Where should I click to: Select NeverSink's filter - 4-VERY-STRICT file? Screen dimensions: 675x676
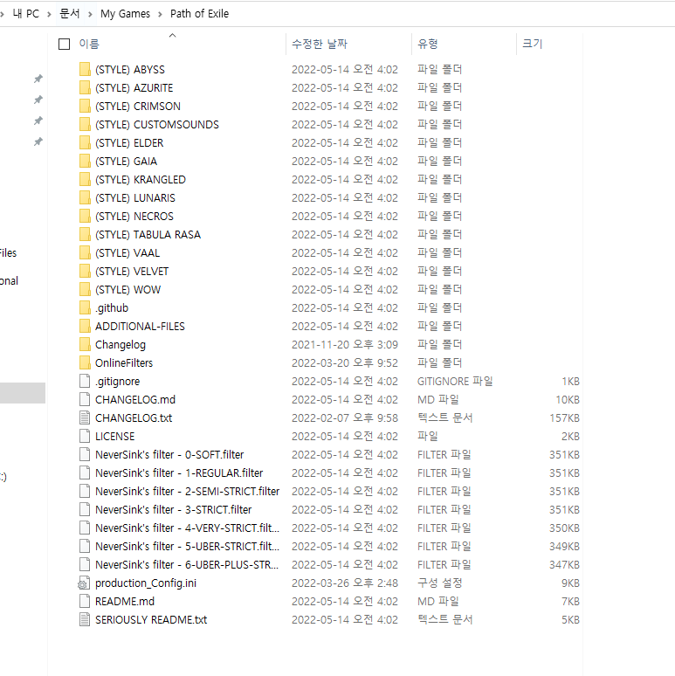187,528
